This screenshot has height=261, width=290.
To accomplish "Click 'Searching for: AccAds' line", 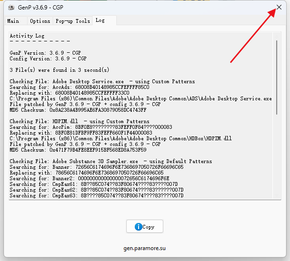I will pos(79,87).
